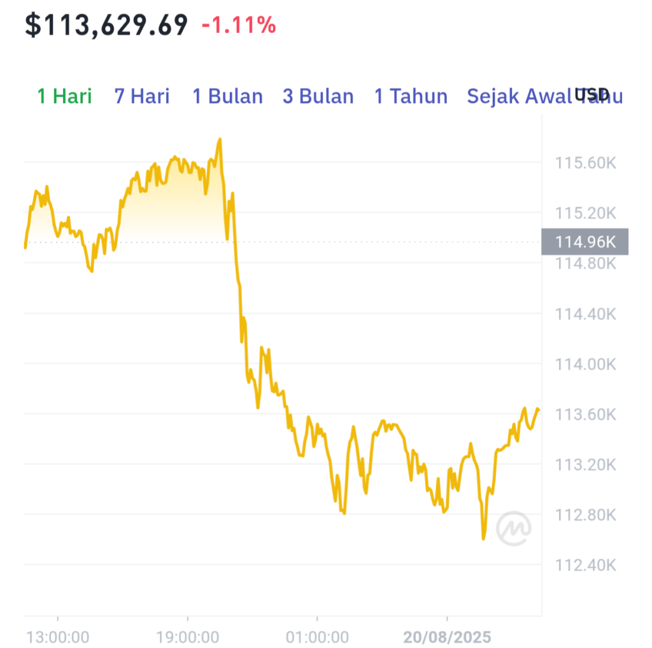Click the 115.60K price axis label
Image resolution: width=652 pixels, height=648 pixels.
[586, 163]
